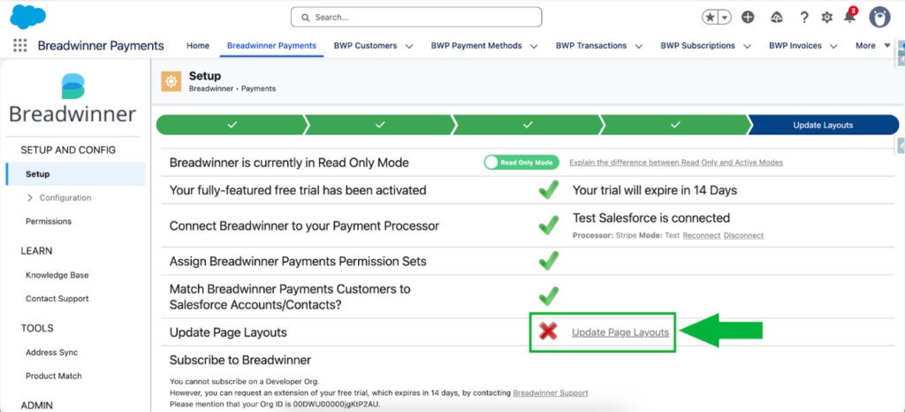This screenshot has width=905, height=412.
Task: Open Product Match tool in sidebar
Action: (x=54, y=376)
